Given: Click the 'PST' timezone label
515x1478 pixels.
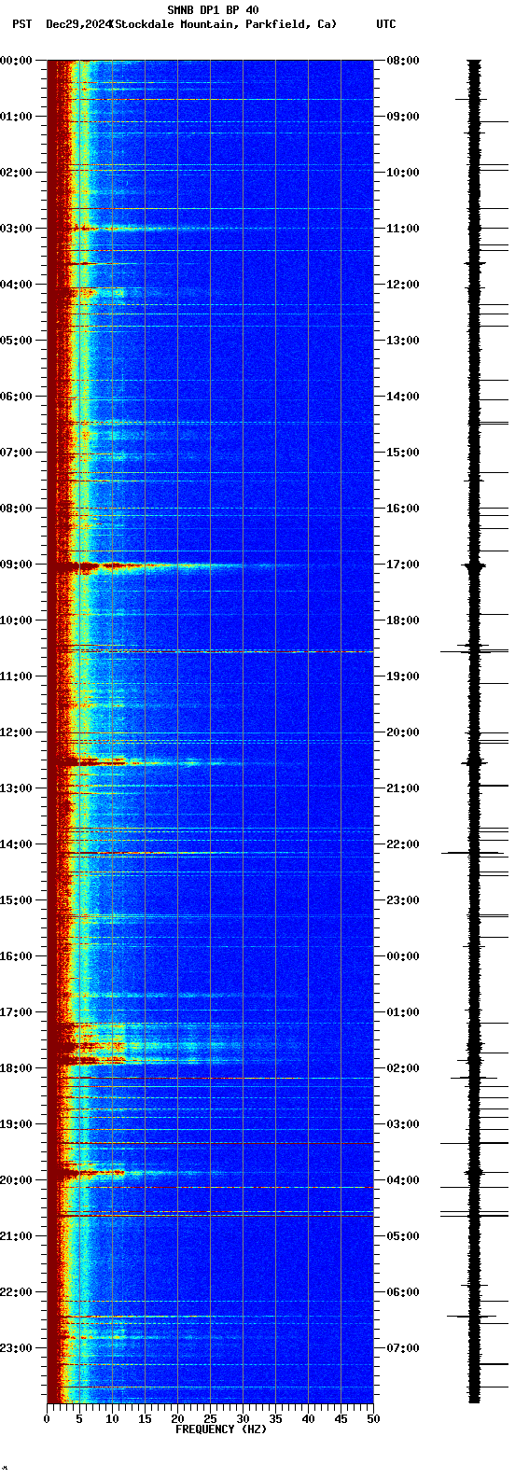Looking at the screenshot, I should click(21, 24).
